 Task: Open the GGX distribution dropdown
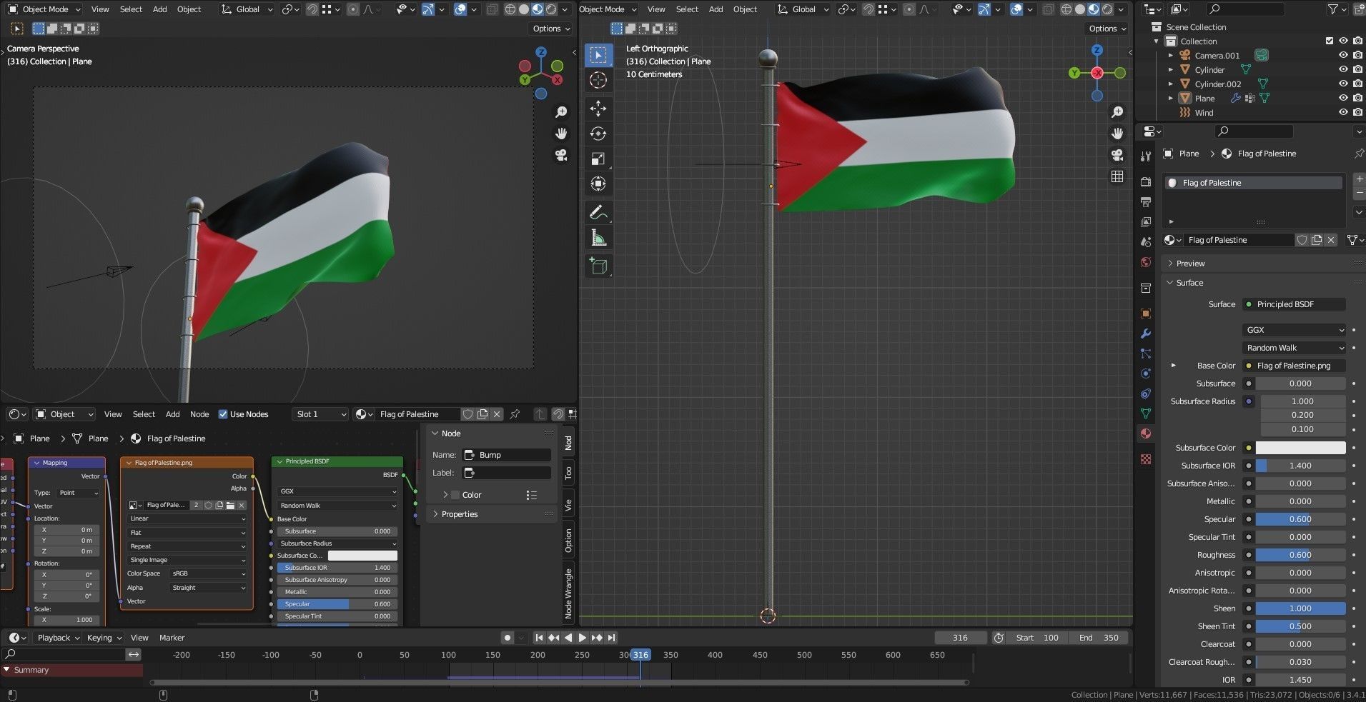1294,329
